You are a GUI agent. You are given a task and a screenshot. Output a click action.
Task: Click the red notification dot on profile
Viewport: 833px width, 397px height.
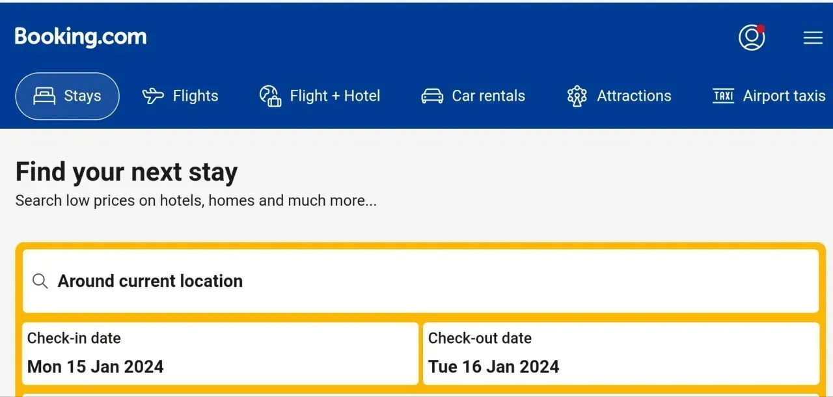761,29
